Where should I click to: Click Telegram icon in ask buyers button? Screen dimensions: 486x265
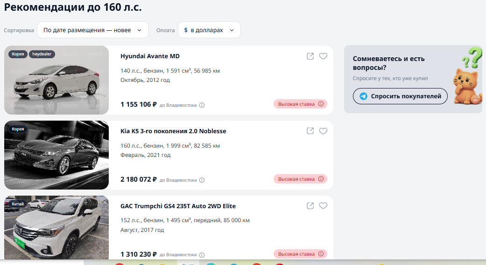363,96
